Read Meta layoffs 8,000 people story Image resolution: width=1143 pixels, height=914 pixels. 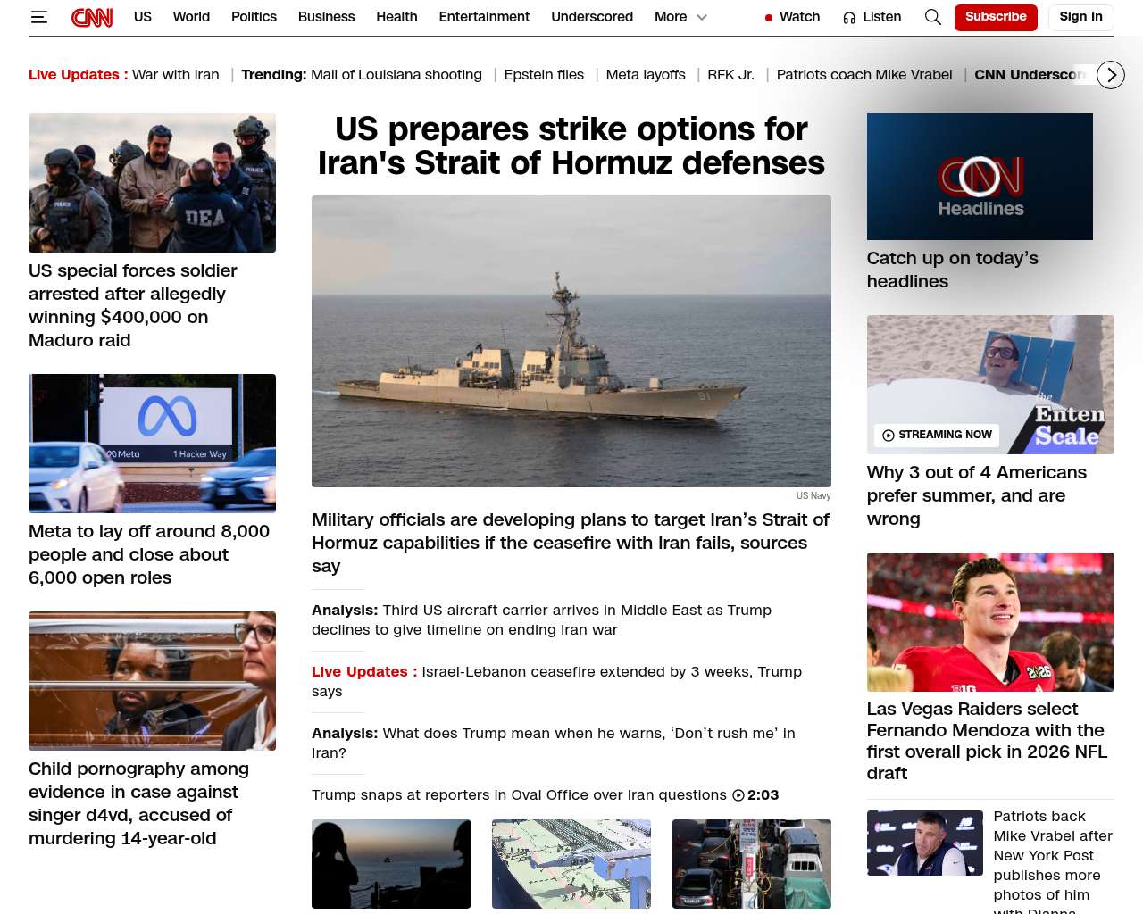(x=149, y=554)
